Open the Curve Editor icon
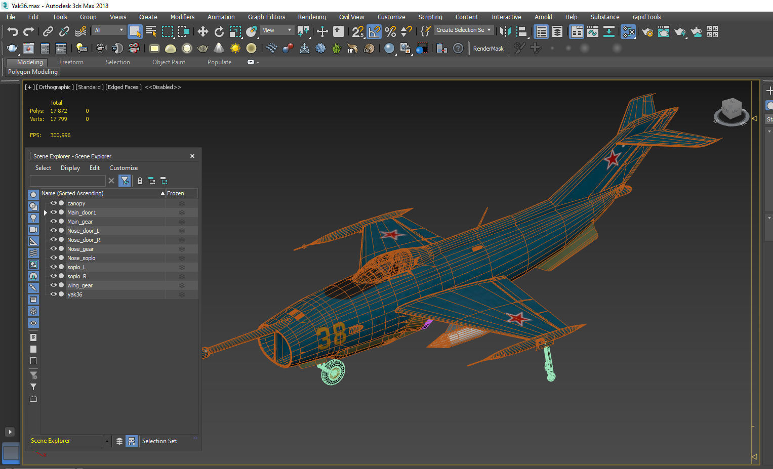Viewport: 773px width, 469px height. point(593,32)
